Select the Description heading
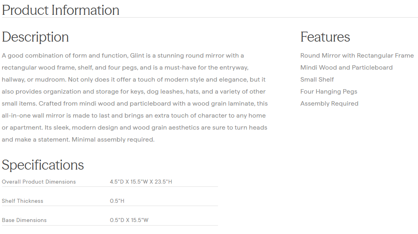418x234 pixels. tap(35, 37)
